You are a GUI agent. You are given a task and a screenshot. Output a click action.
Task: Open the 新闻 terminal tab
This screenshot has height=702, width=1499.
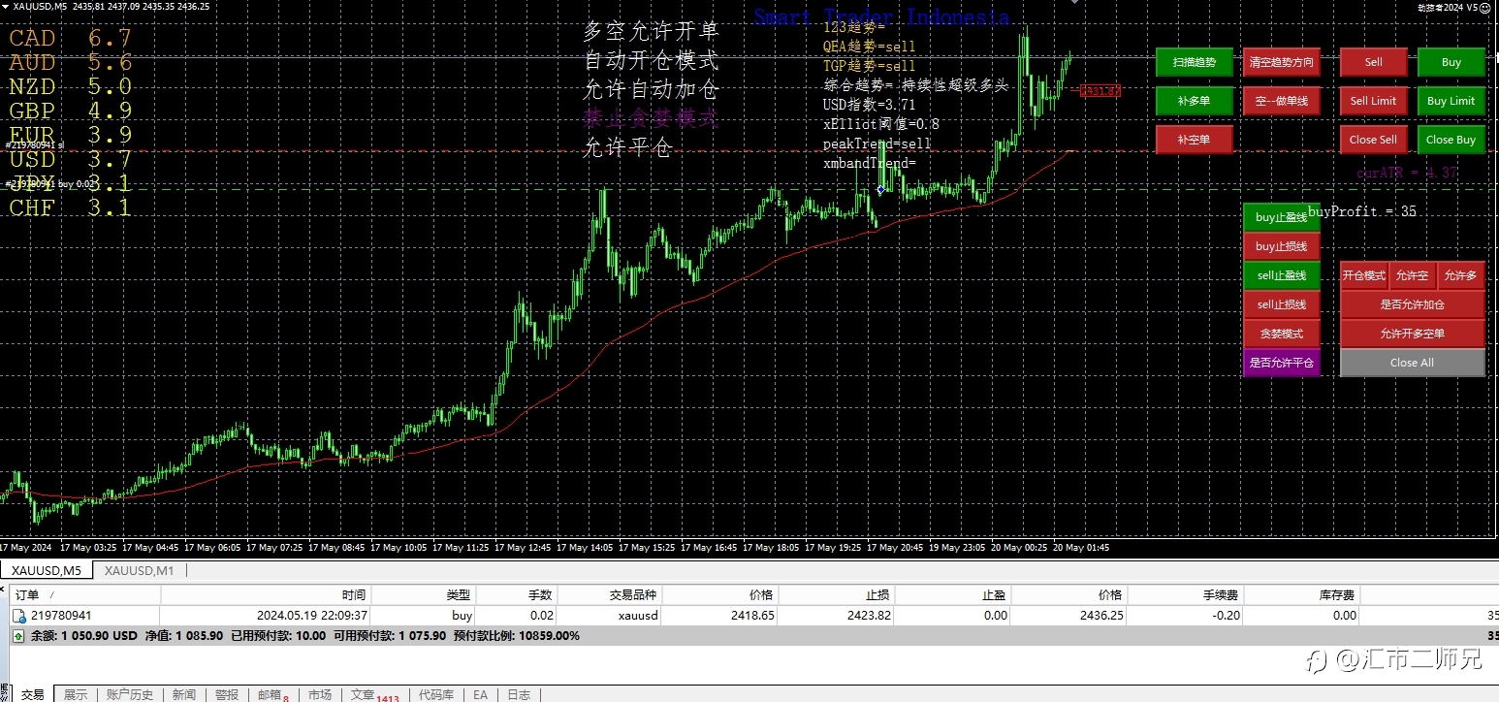(x=184, y=694)
